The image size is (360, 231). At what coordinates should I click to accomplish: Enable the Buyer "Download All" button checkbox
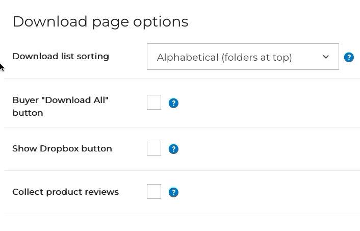tap(154, 102)
